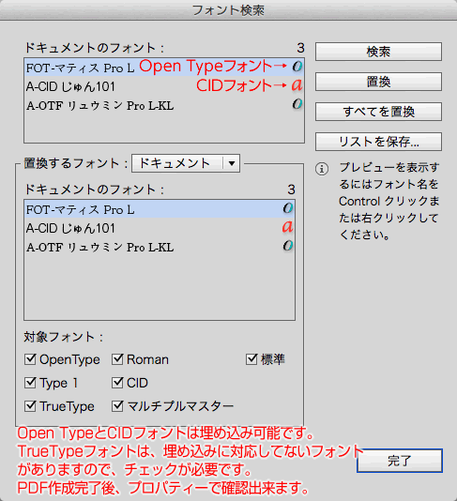Click OpenType icon of A-OTF リュウミン in replacement list

(x=288, y=246)
